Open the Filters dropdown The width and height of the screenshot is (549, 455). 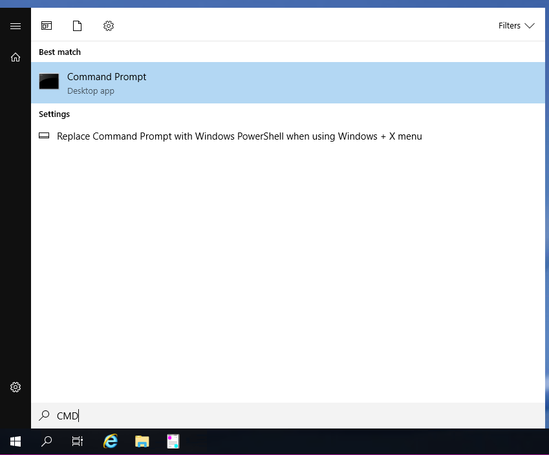pyautogui.click(x=516, y=26)
